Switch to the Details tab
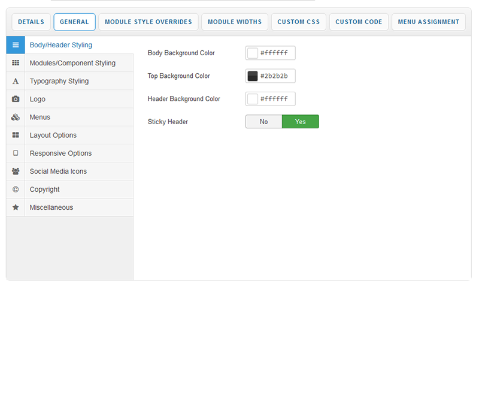The image size is (479, 404). pyautogui.click(x=31, y=22)
